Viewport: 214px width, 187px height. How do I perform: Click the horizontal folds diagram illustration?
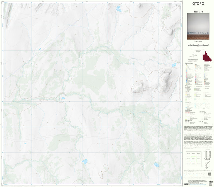point(207,154)
